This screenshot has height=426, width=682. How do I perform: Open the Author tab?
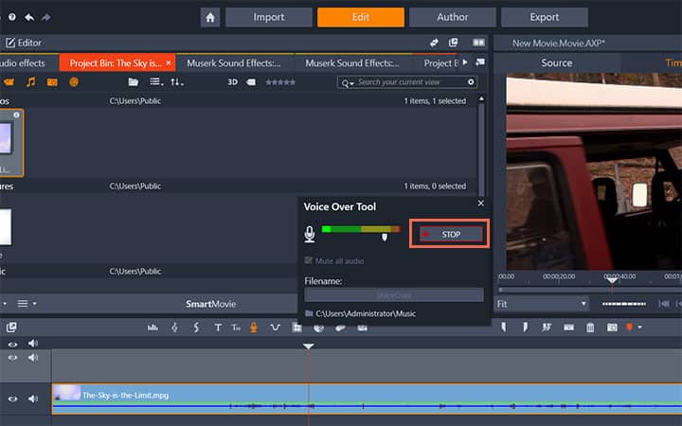[453, 17]
